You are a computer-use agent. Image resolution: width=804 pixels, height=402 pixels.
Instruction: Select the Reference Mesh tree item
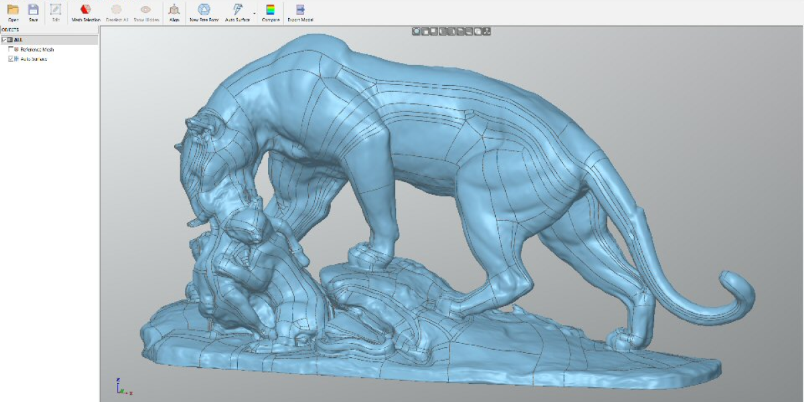point(38,50)
